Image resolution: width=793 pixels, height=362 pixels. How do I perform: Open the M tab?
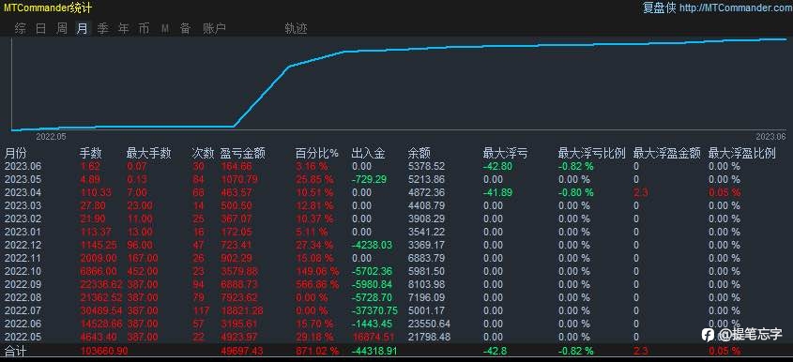click(165, 28)
